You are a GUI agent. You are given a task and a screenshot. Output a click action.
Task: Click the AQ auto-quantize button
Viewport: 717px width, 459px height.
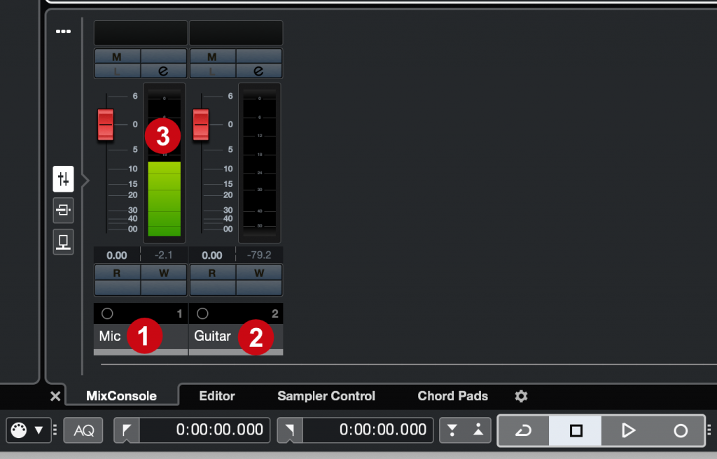(x=83, y=430)
